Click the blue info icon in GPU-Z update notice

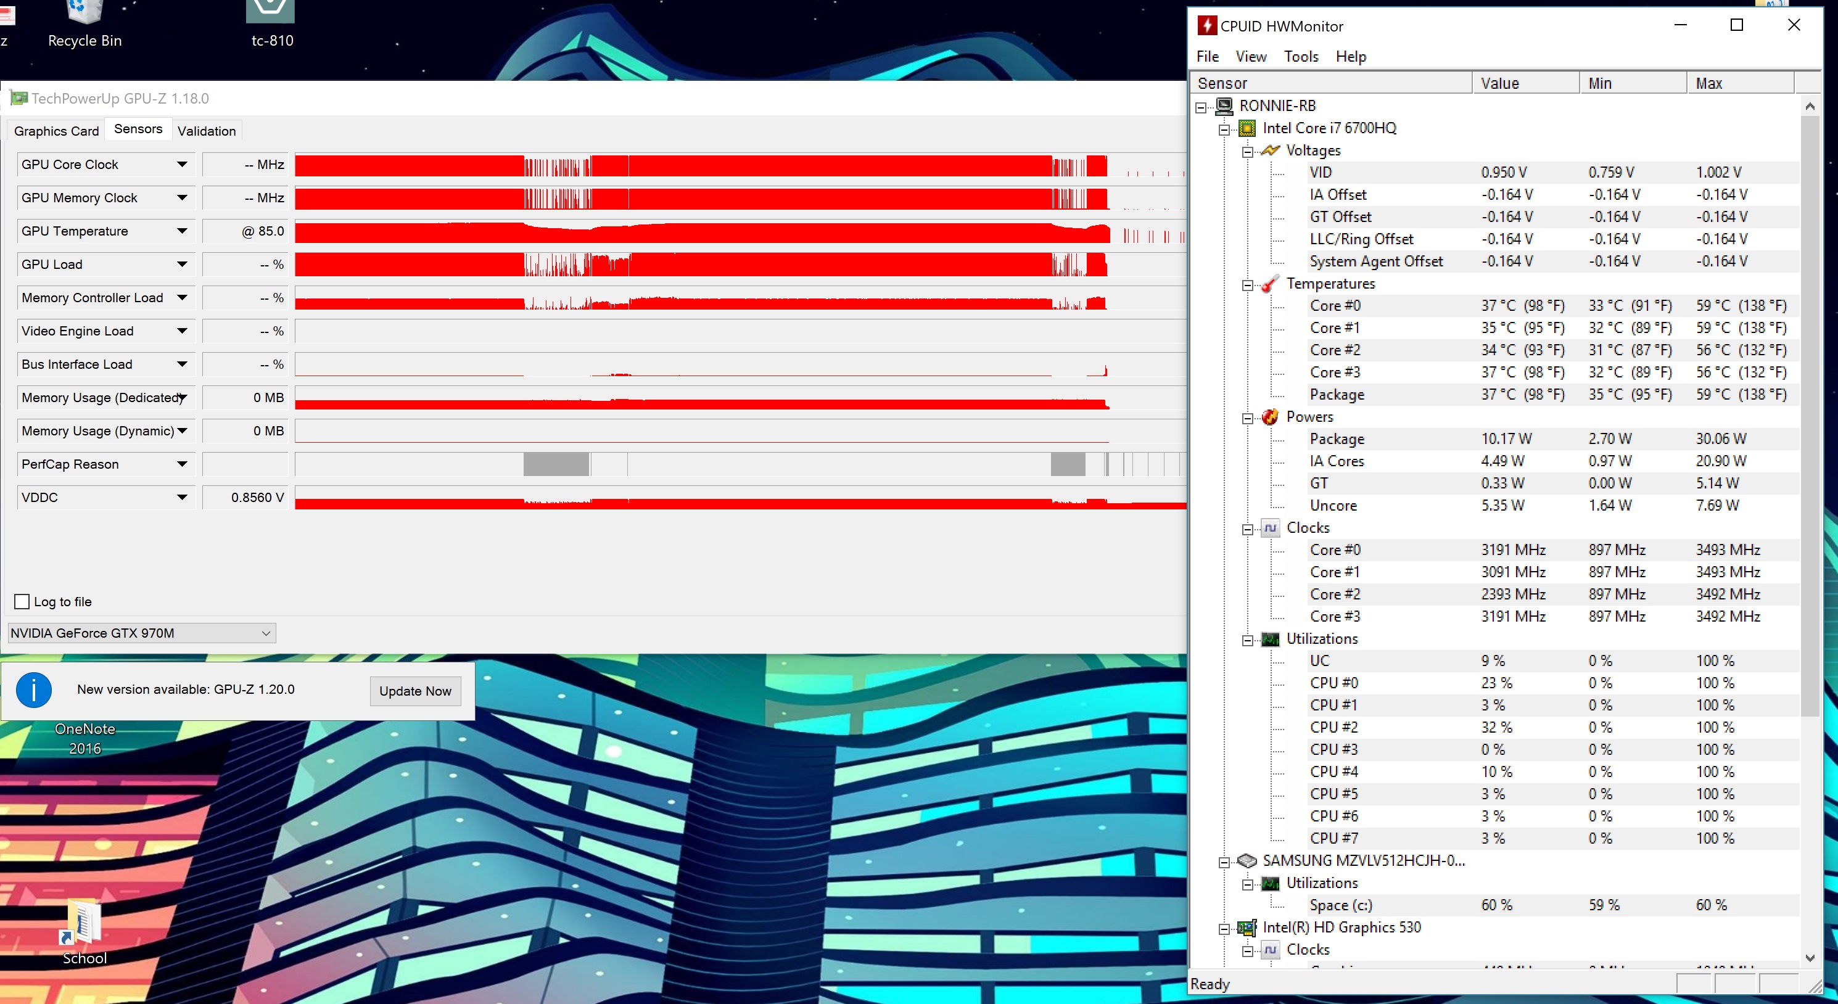[33, 690]
